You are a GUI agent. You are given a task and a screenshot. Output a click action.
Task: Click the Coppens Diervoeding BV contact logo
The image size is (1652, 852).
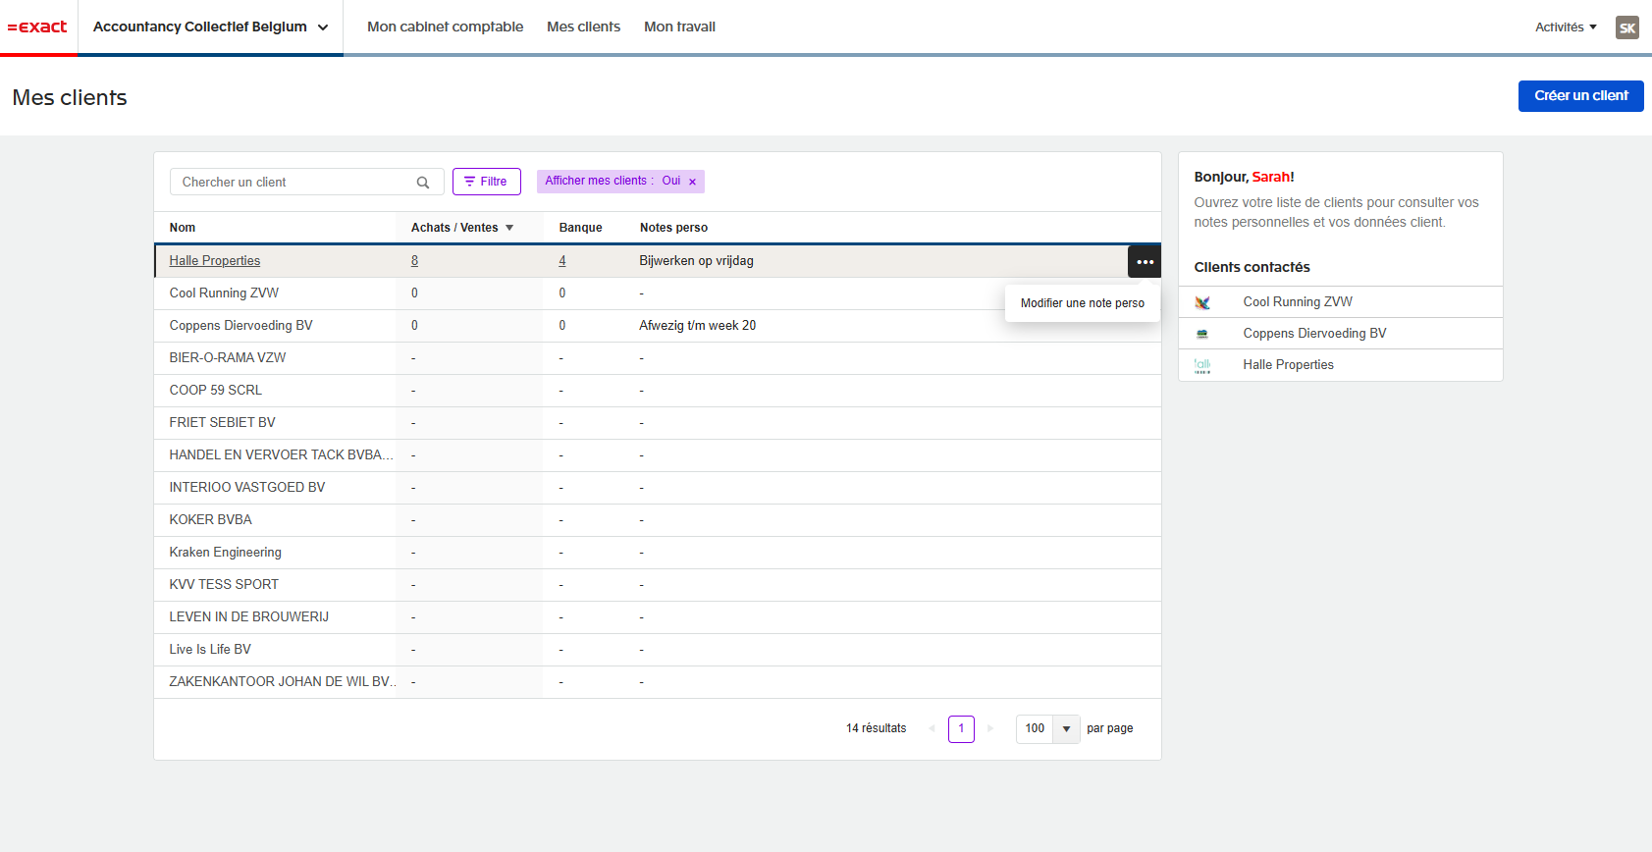tap(1202, 334)
